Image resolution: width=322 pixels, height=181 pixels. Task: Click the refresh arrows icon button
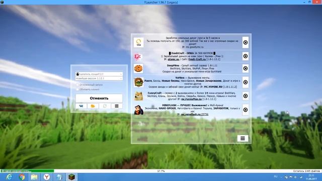tap(105, 106)
